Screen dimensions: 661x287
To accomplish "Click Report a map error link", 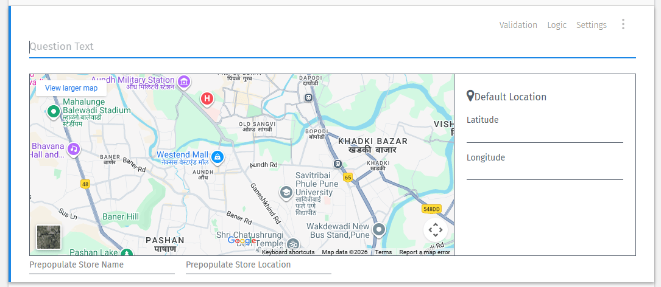I will pyautogui.click(x=425, y=252).
